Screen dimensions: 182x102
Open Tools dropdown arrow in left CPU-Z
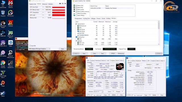click(109, 95)
